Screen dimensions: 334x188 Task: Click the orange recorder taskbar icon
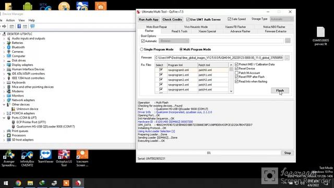tap(66, 183)
